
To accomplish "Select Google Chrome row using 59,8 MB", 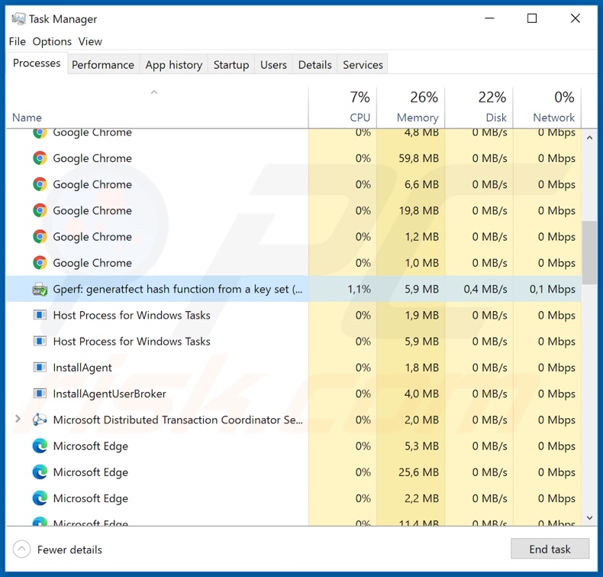I will [x=293, y=158].
